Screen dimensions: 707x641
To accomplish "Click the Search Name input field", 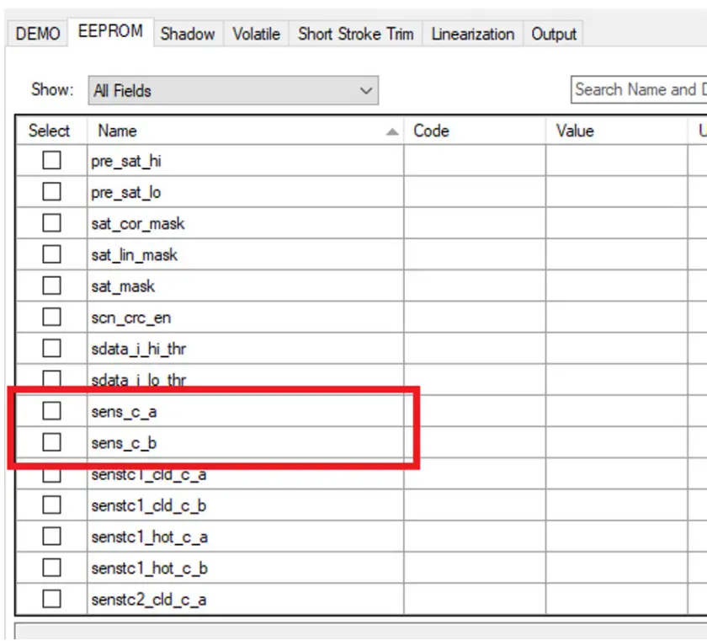I will pos(638,90).
